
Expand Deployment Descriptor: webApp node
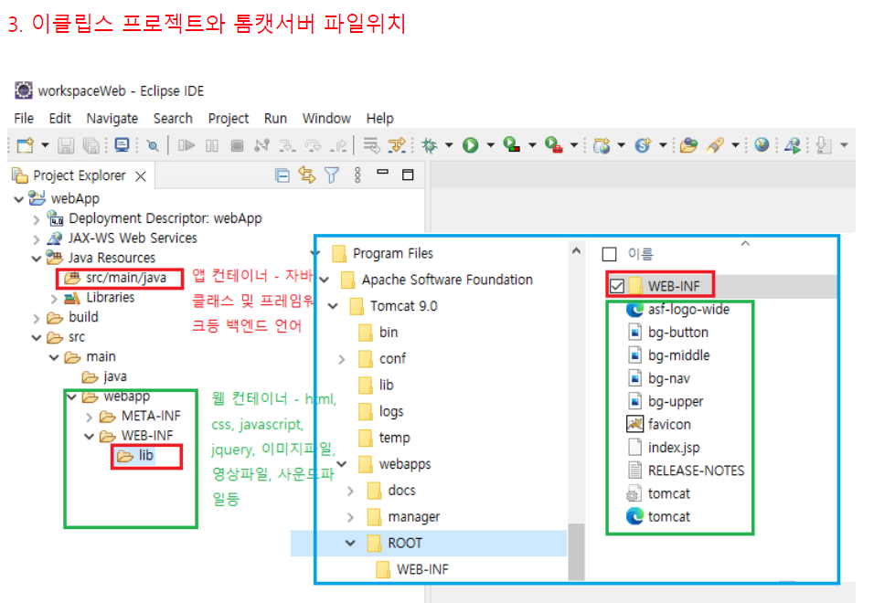coord(37,219)
